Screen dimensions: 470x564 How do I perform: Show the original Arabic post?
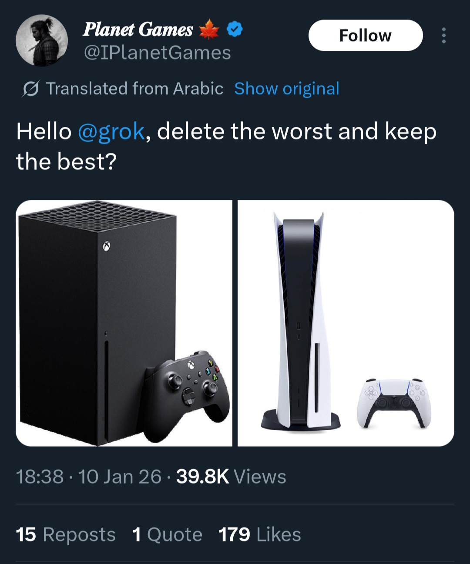click(x=286, y=89)
